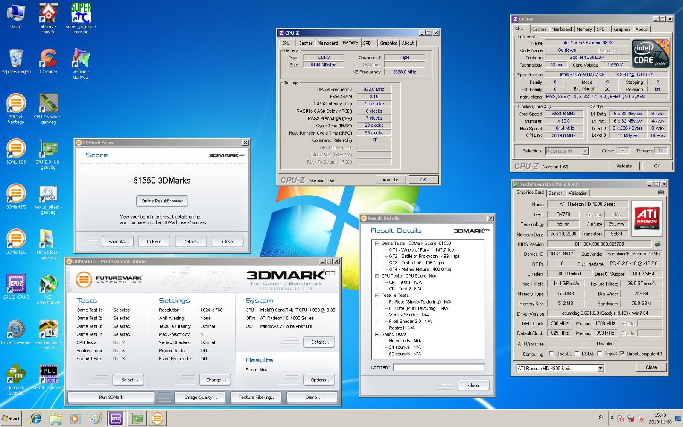
Task: Open Image Quality settings button
Action: 201,397
